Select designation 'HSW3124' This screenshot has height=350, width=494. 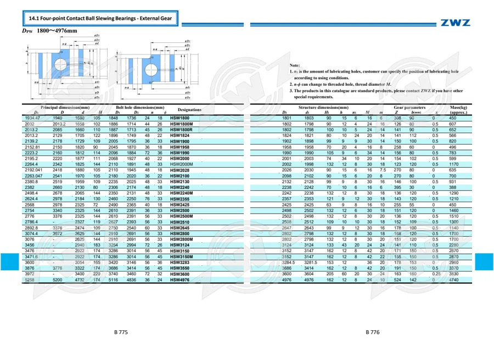coord(179,245)
